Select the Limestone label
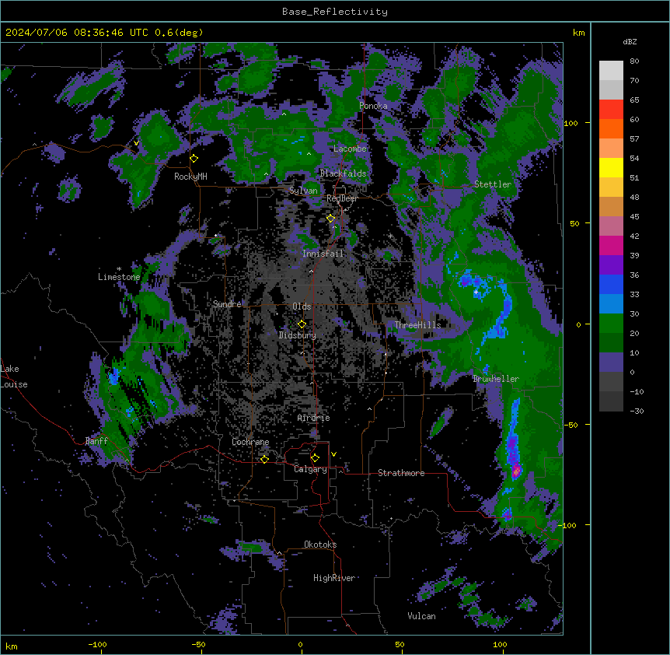This screenshot has width=670, height=655. pyautogui.click(x=119, y=277)
